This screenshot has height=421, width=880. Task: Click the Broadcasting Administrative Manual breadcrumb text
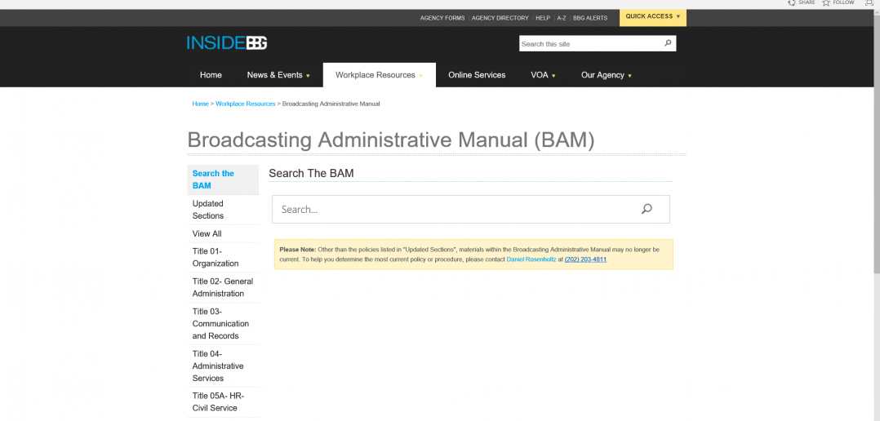(331, 104)
